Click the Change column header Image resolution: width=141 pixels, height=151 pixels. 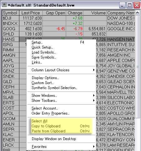click(75, 13)
